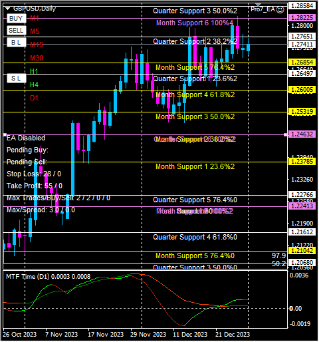Viewport: 319px width, 342px height.
Task: Select the Month Support 4 61.8%2 label
Action: tap(195, 94)
